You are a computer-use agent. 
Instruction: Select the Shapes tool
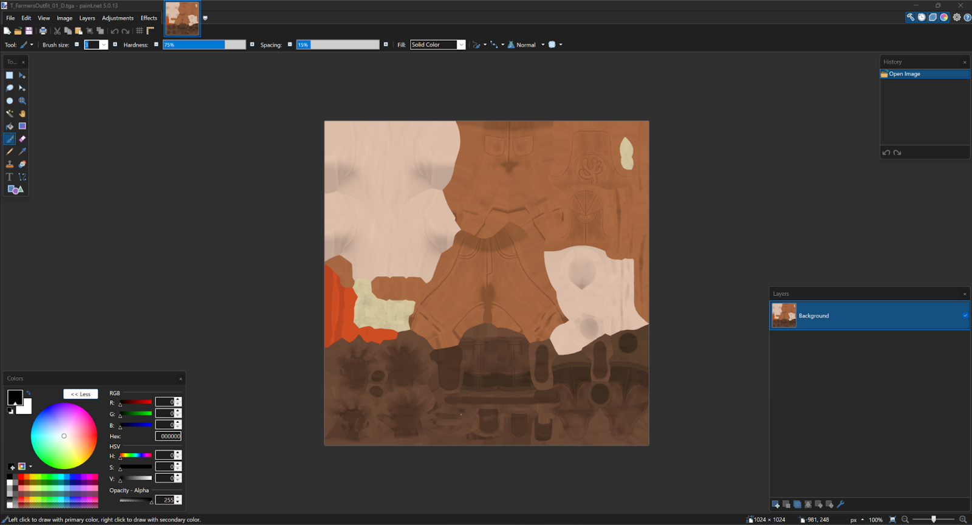[15, 190]
